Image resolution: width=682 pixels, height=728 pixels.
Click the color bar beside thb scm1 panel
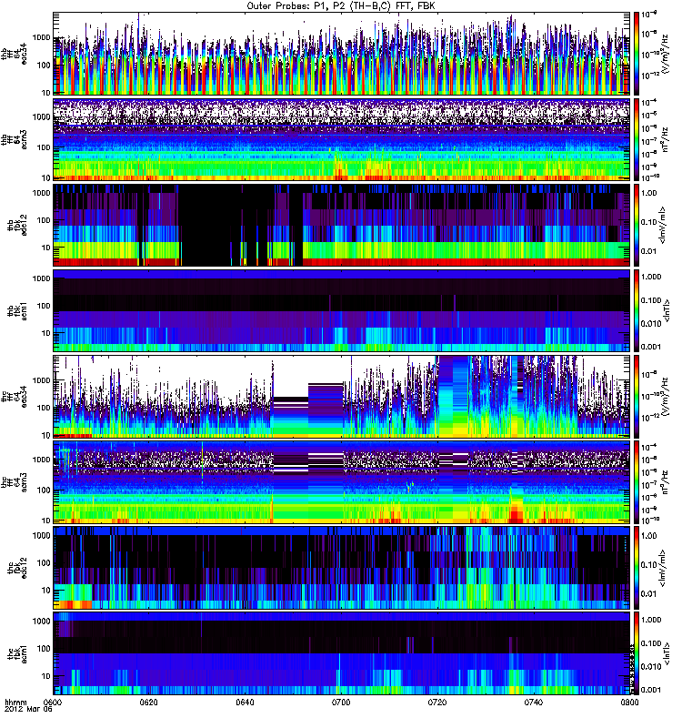(x=637, y=310)
